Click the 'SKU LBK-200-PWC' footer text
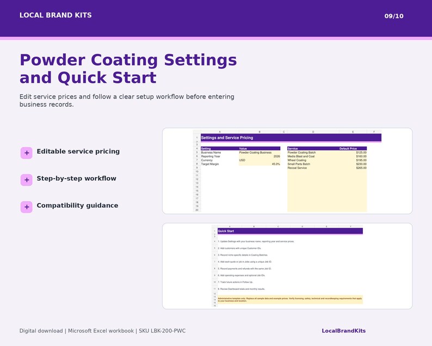This screenshot has height=346, width=432. click(x=162, y=331)
